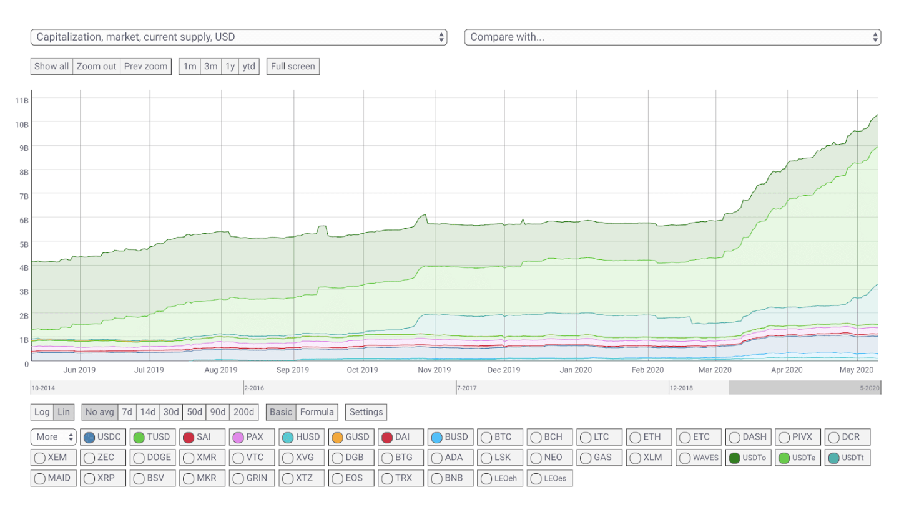
Task: Click the Zoom out button
Action: [x=96, y=66]
